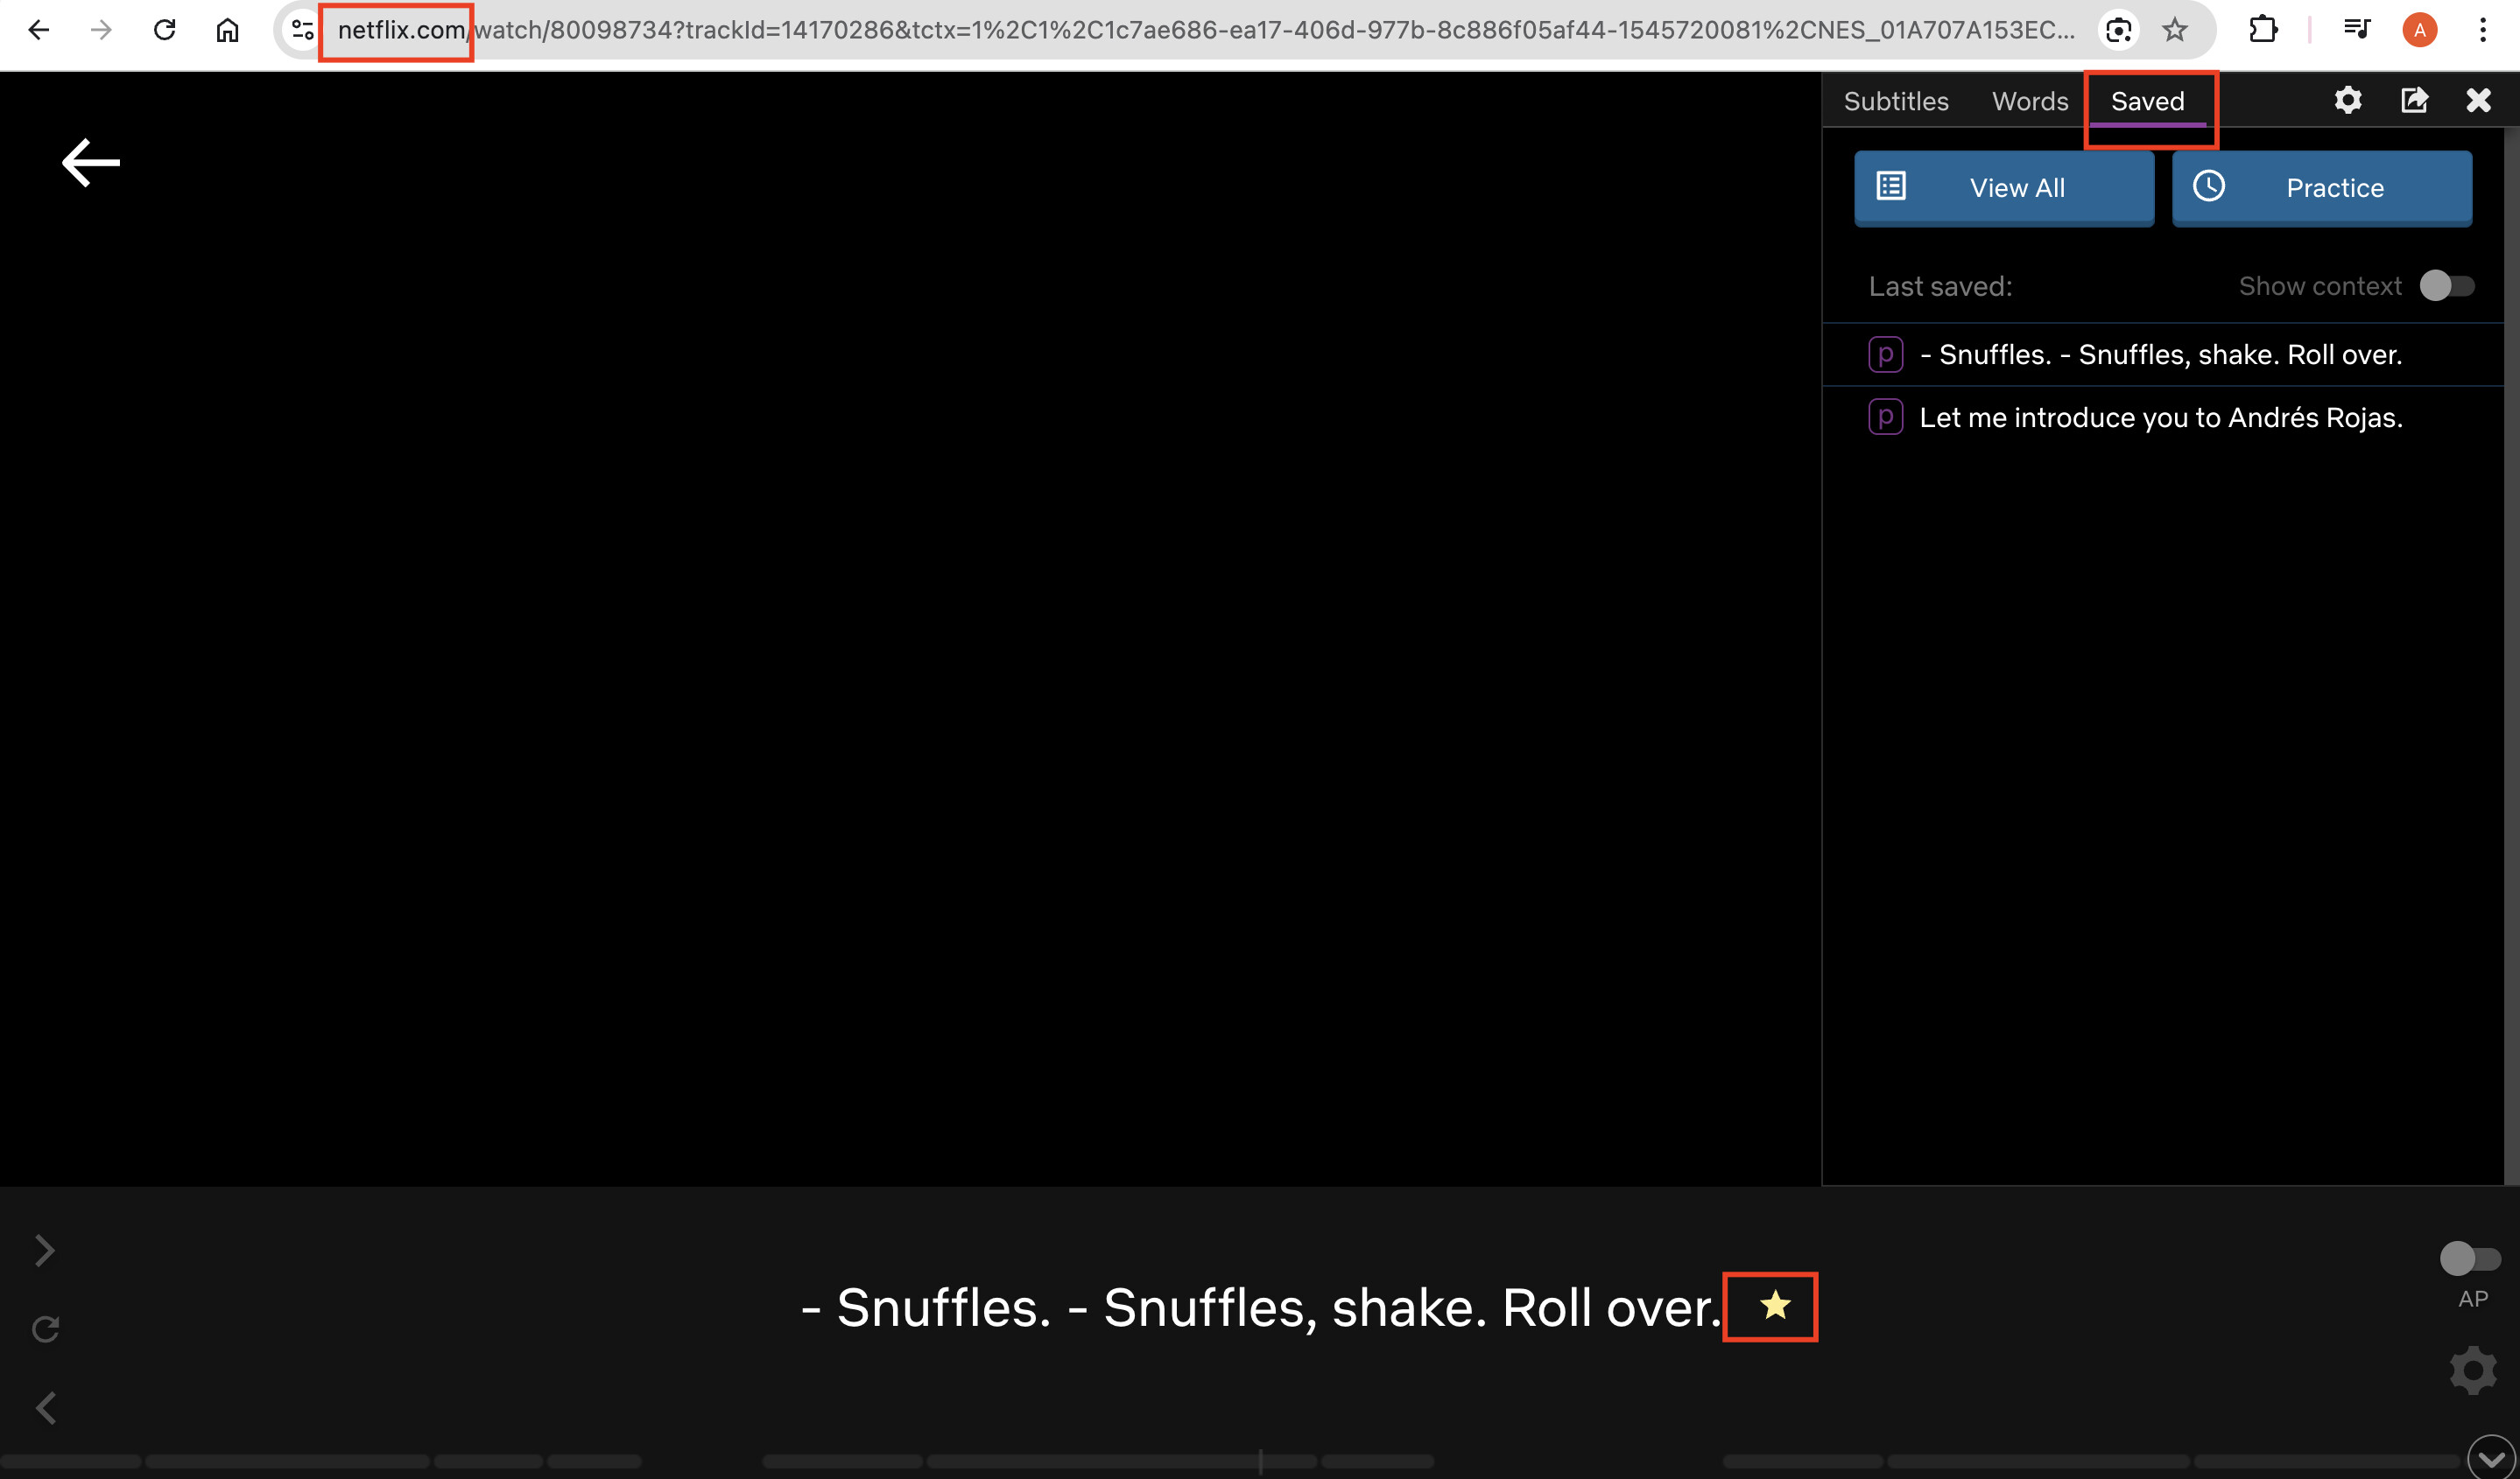The height and width of the screenshot is (1479, 2520).
Task: Click the export icon in side panel
Action: pos(2413,100)
